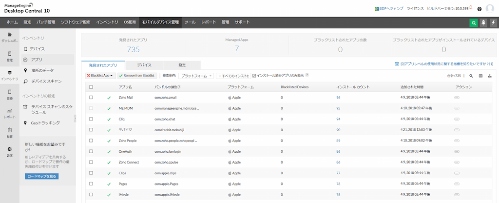Screen dimensions: 499x203
Task: Expand the Blacklist App dropdown
Action: (x=100, y=76)
